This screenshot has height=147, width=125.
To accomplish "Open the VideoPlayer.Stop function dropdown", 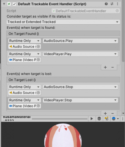I will 80,100.
